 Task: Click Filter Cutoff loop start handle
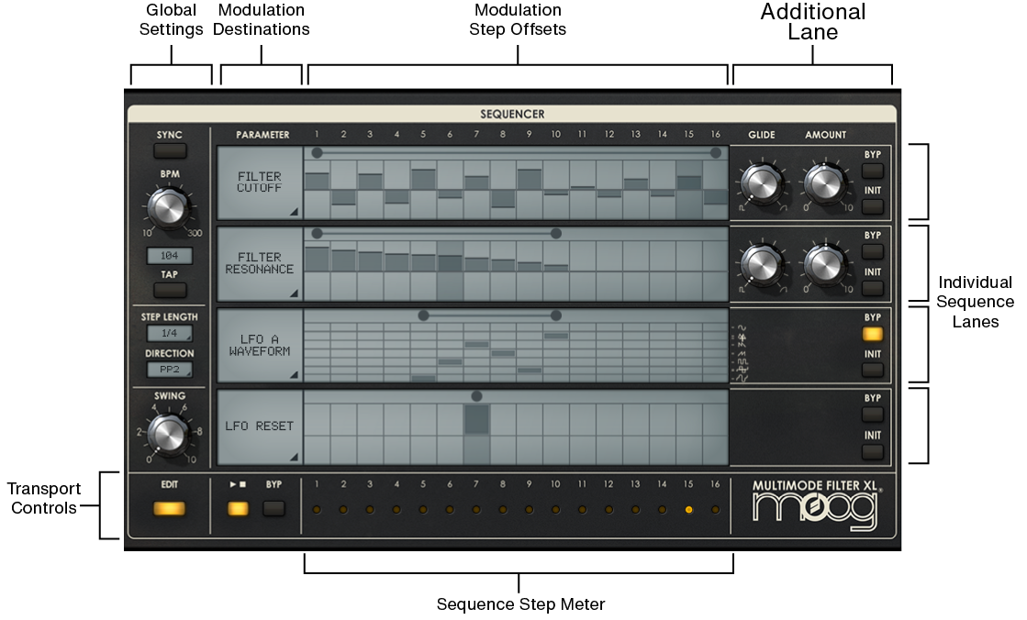coord(317,153)
